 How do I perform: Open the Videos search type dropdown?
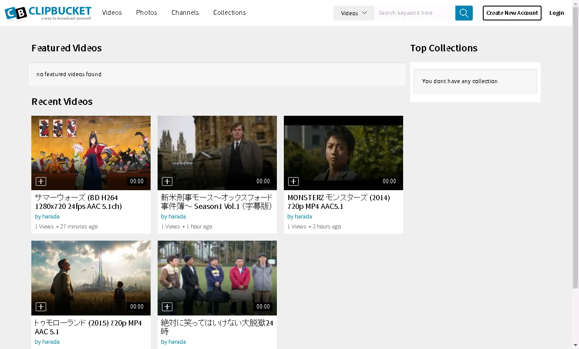click(353, 13)
